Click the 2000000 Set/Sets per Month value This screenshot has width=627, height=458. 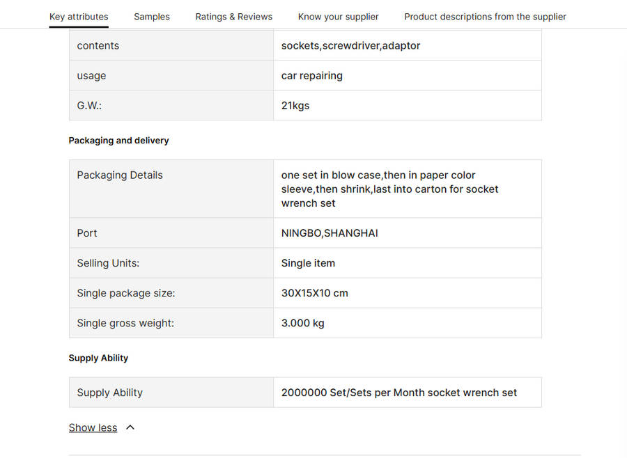398,393
